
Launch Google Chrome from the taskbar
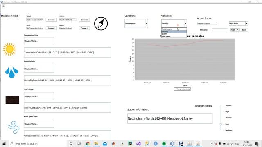click(88, 143)
